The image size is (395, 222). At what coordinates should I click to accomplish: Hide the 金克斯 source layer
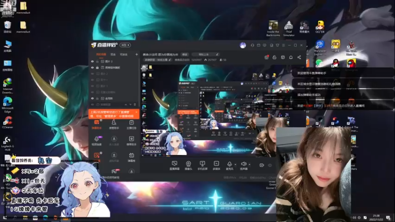pos(92,98)
